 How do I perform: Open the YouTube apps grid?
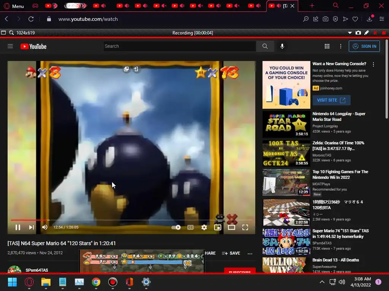point(327,46)
